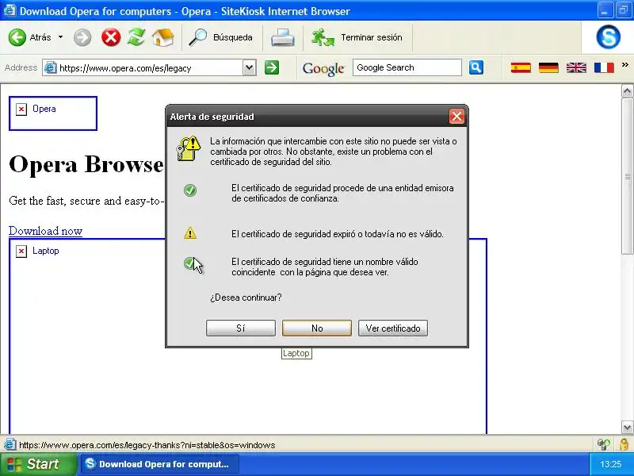Click the page scrollbar down arrow
Screen dimensions: 634x476
click(627, 427)
